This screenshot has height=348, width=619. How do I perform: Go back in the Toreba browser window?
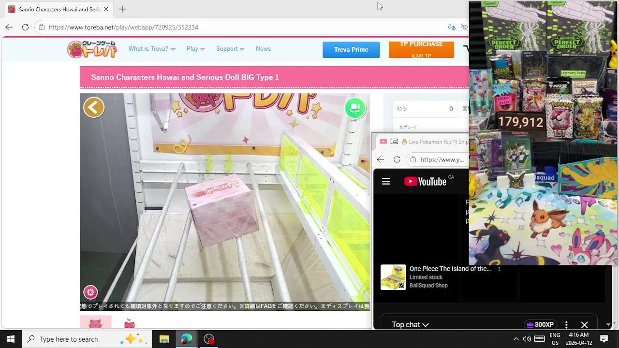(9, 27)
